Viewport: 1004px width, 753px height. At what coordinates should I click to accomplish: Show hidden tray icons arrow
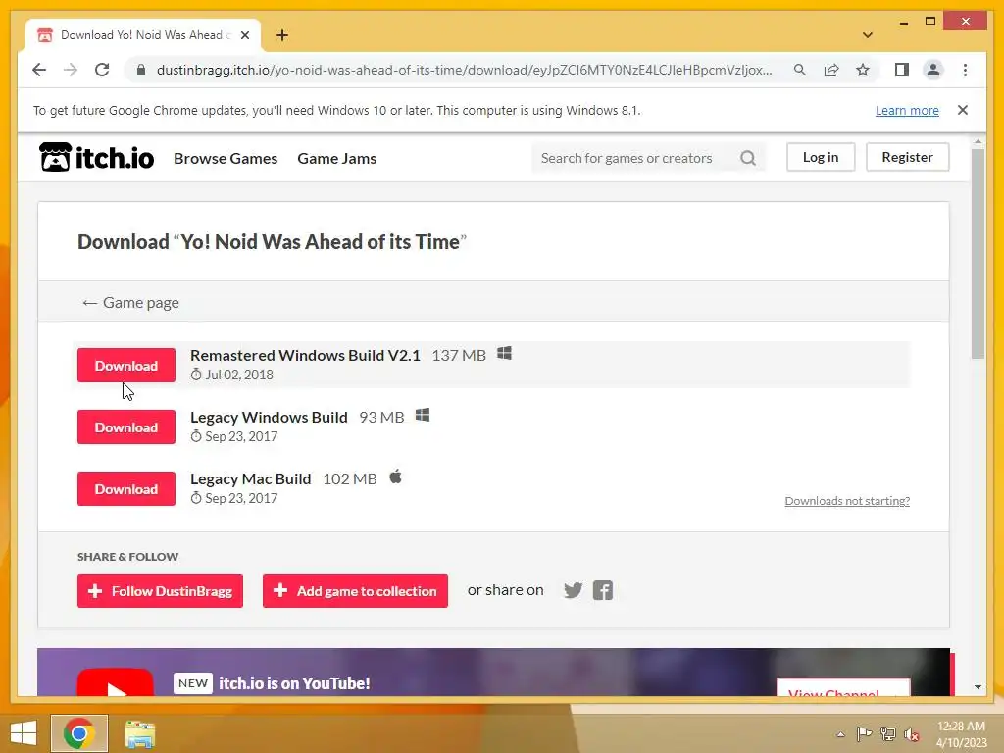tap(840, 733)
